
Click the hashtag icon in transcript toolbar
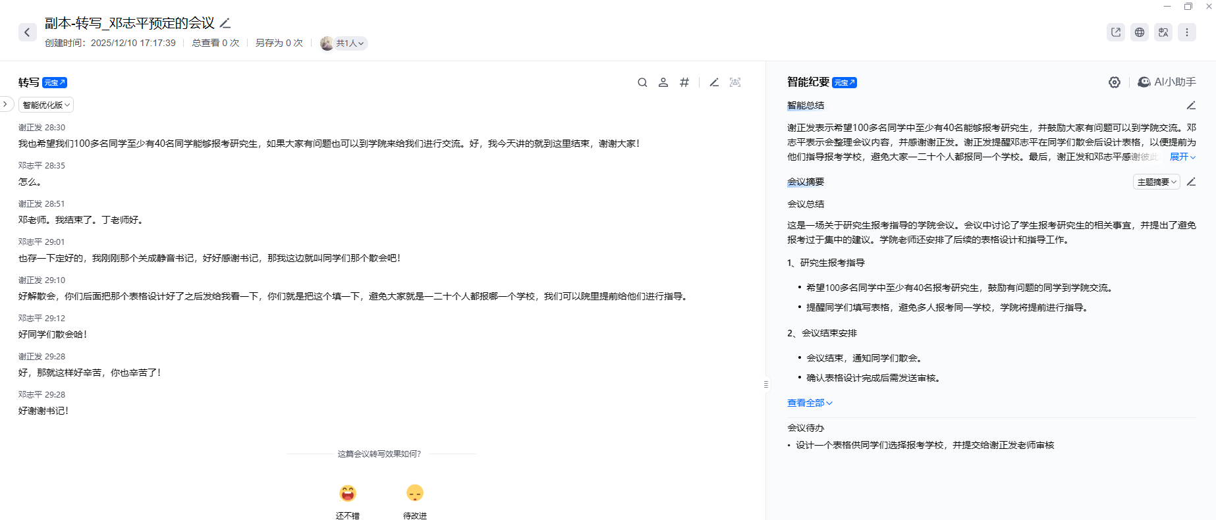pyautogui.click(x=684, y=82)
